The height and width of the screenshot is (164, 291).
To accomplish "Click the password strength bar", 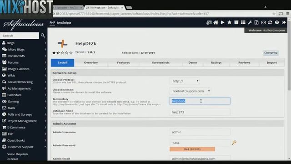I will pyautogui.click(x=192, y=149).
